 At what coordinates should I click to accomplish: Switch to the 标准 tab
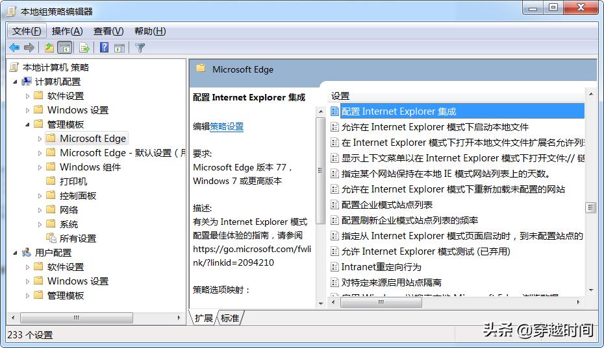[230, 318]
